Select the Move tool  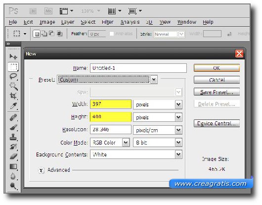tap(13, 56)
